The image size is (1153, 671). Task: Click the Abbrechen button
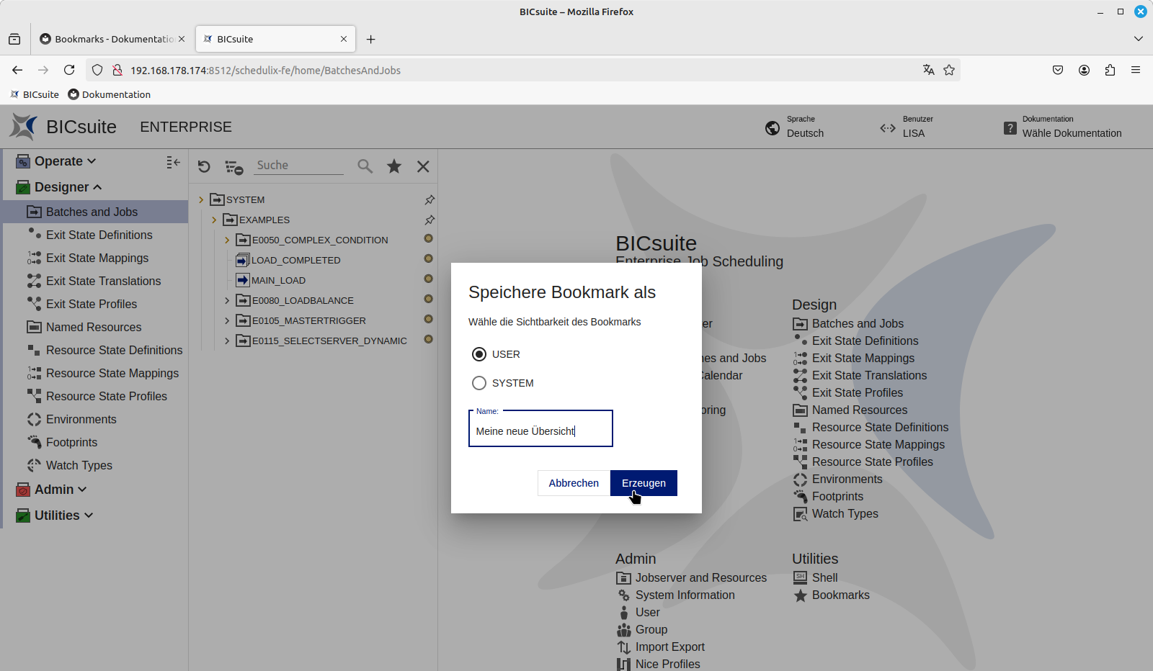point(574,483)
